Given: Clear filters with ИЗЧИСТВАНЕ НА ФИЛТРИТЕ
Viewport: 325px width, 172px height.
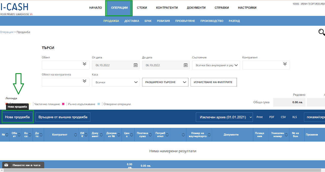Looking at the screenshot, I should click(214, 82).
